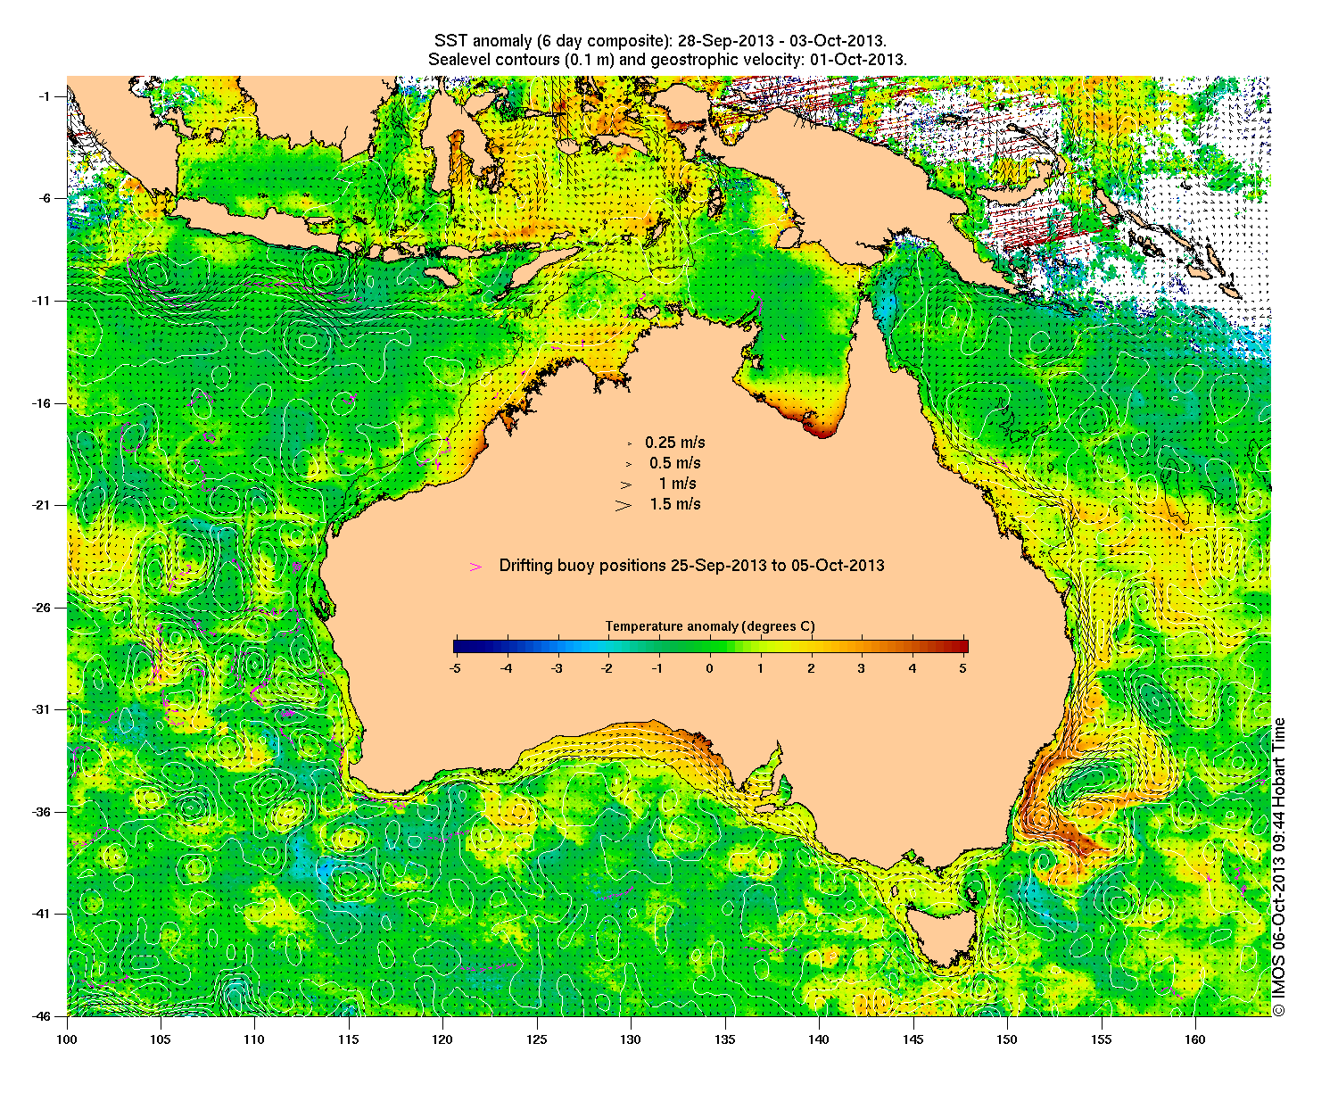
Task: Click latitude axis label -1
Action: 45,96
